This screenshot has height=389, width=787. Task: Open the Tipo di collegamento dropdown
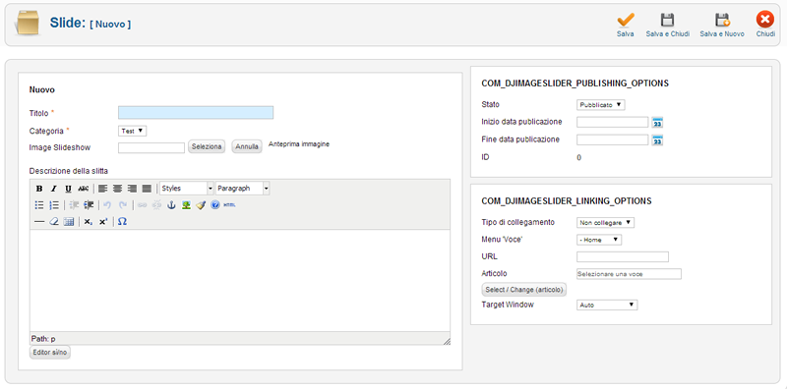click(x=605, y=223)
